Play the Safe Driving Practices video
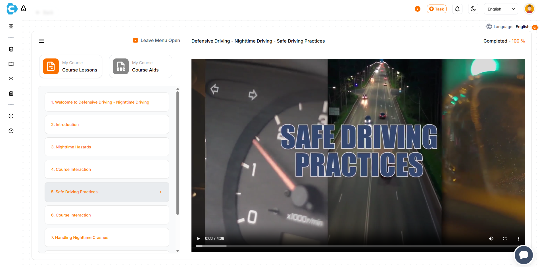Screen dimensions: 540x267 coord(198,239)
